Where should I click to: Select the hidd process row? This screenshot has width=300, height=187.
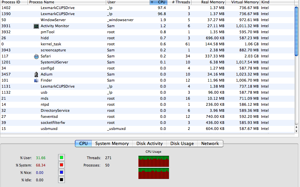click(x=147, y=38)
